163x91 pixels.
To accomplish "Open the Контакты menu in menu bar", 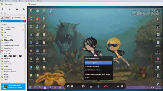I will tap(8, 1).
